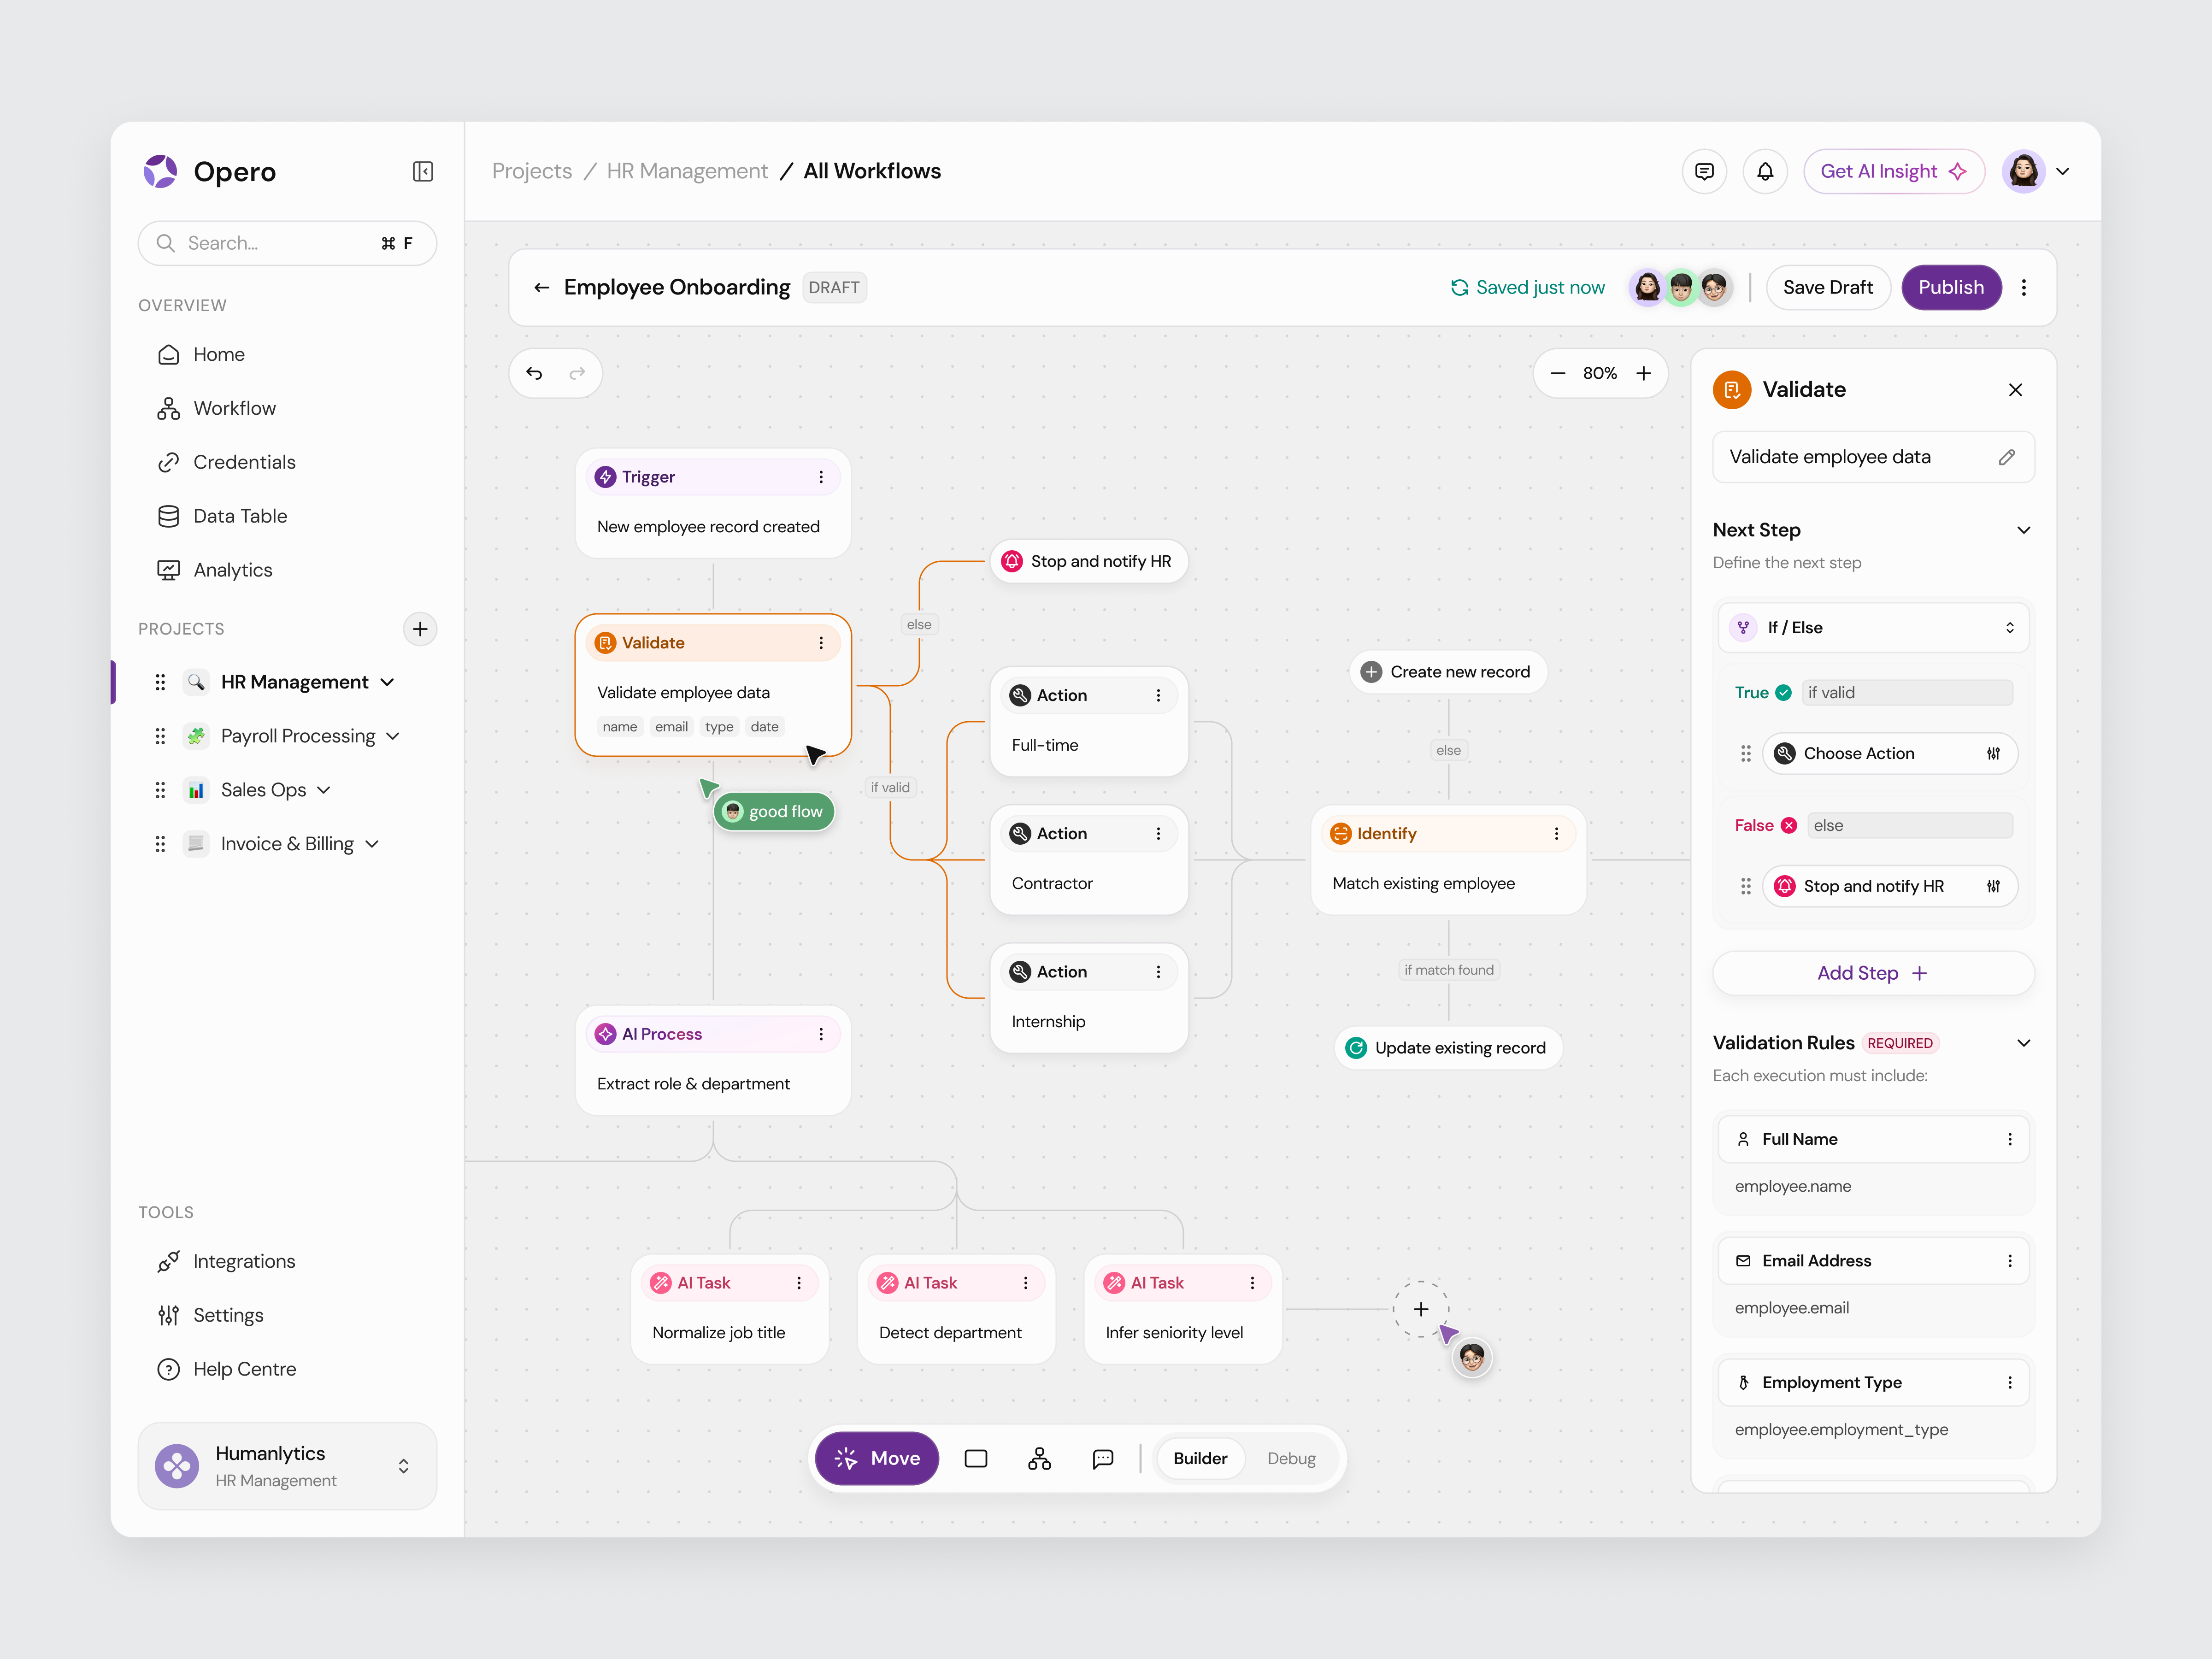Expand the Payroll Processing project
This screenshot has width=2212, height=1659.
392,735
